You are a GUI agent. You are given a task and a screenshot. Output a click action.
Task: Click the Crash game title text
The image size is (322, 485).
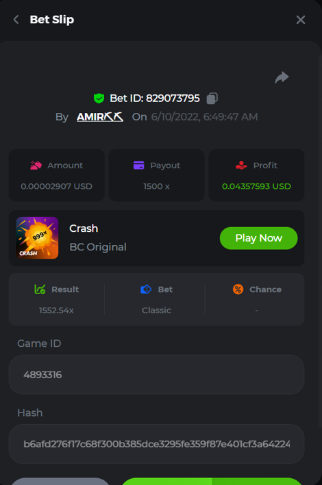84,228
